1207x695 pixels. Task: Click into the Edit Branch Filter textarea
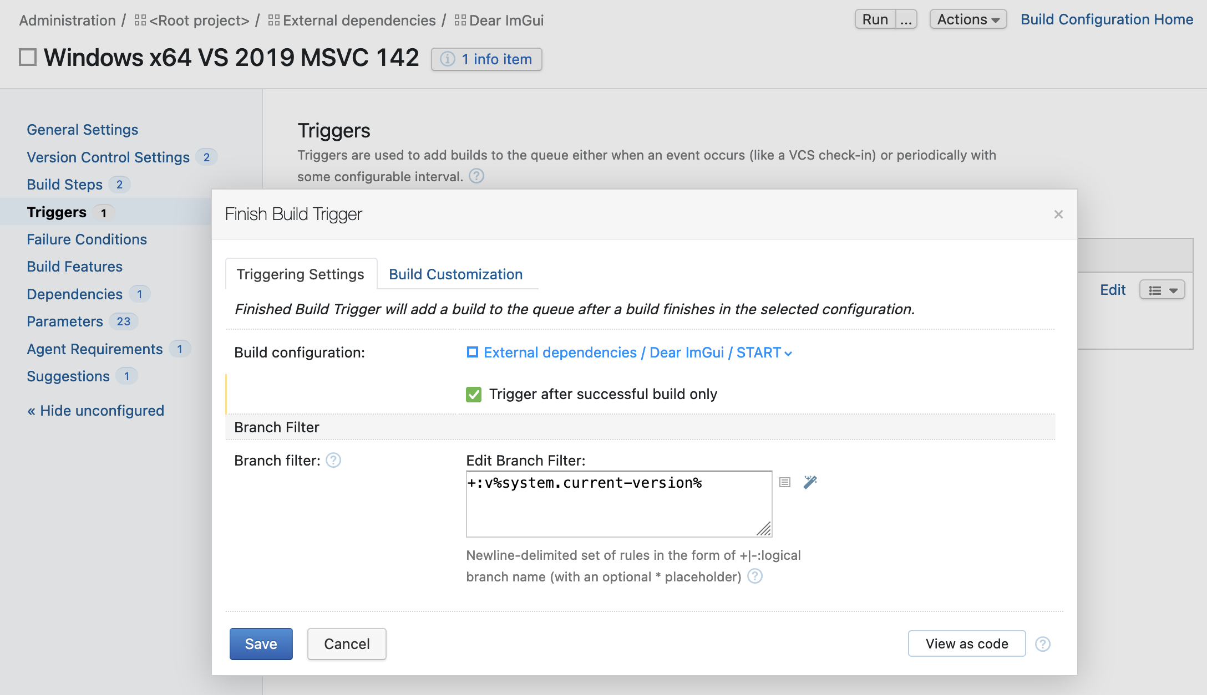[619, 504]
